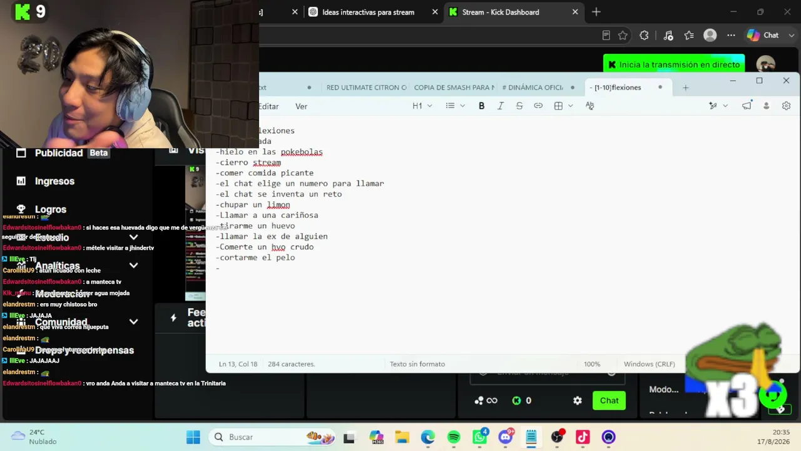
Task: Click line "-cortarme el pelo" in Notepad
Action: 255,257
